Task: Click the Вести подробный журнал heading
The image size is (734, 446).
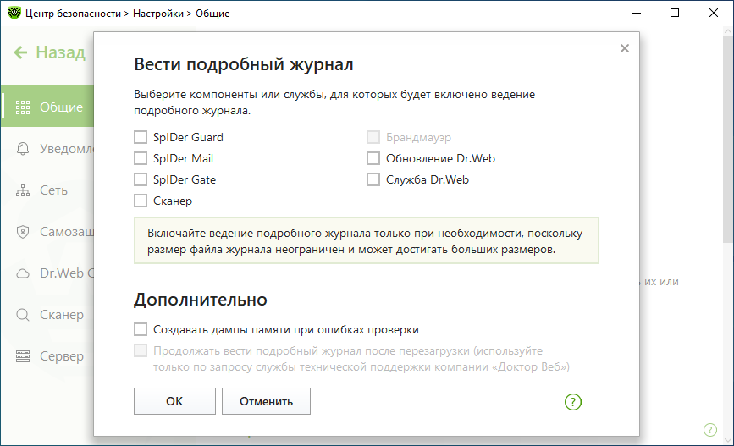Action: (x=244, y=64)
